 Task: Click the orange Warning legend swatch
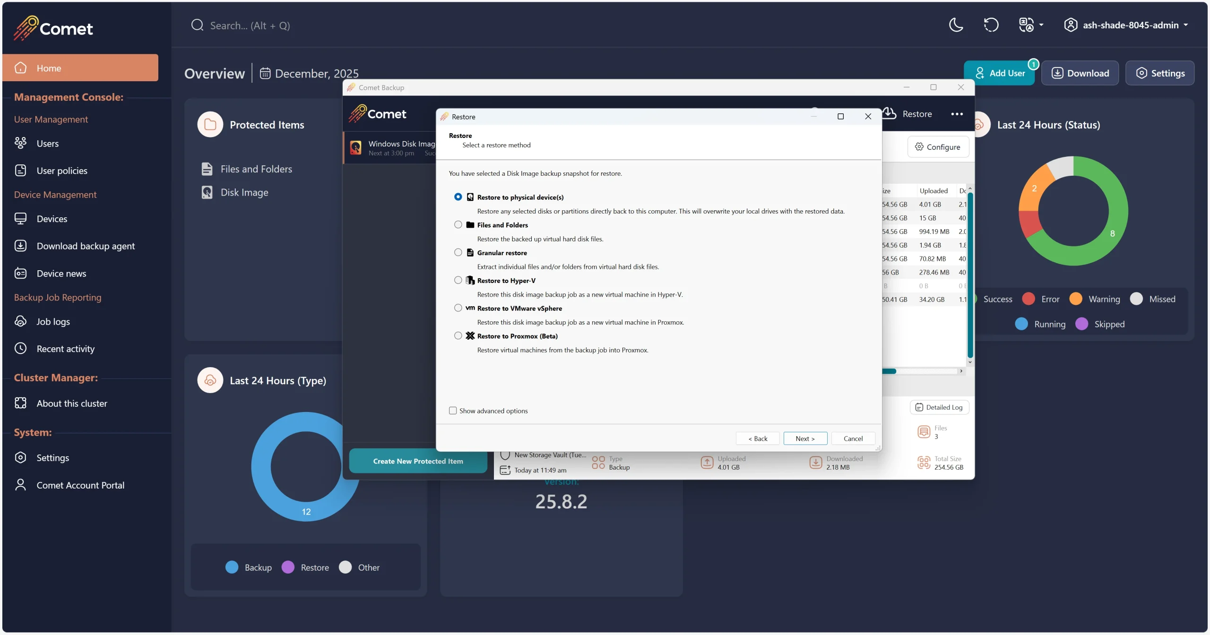[x=1076, y=299]
